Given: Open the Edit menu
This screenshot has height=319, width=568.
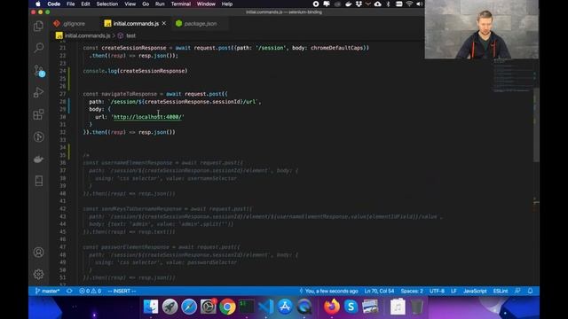Looking at the screenshot, I should tap(85, 4).
